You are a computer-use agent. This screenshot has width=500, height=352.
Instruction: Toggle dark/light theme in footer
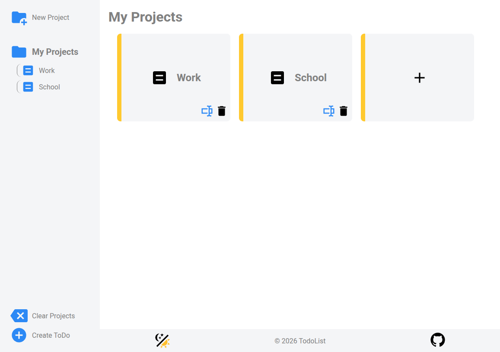[162, 341]
